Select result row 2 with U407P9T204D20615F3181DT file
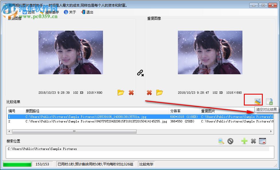Image resolution: width=280 pixels, height=170 pixels. 86,121
